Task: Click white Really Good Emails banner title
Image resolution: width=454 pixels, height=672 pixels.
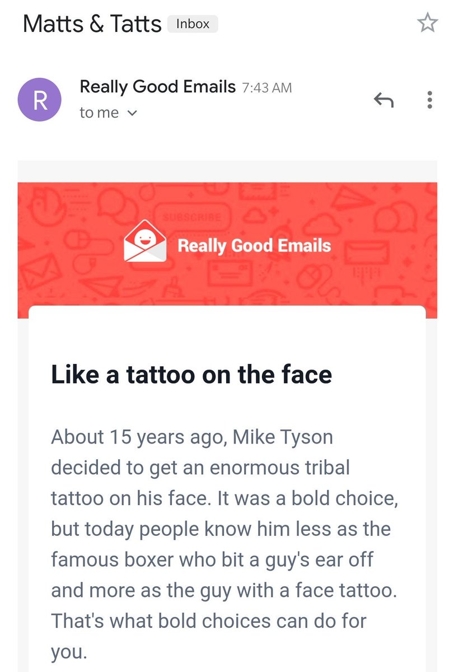Action: coord(254,245)
